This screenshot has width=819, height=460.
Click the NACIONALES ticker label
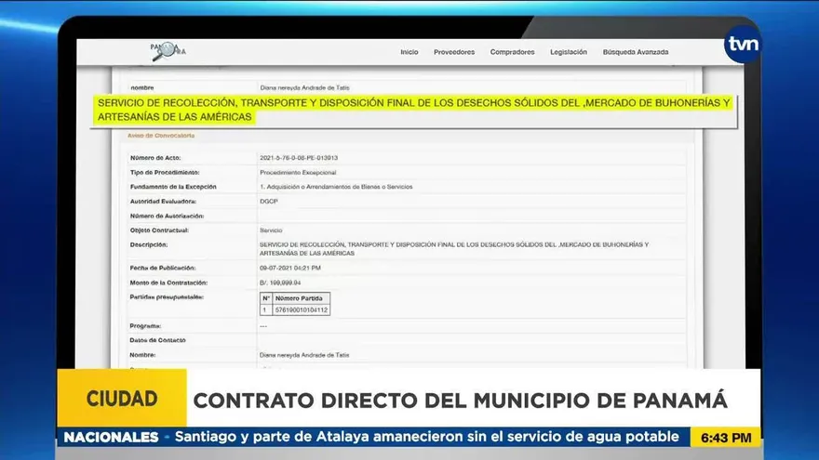tap(111, 437)
